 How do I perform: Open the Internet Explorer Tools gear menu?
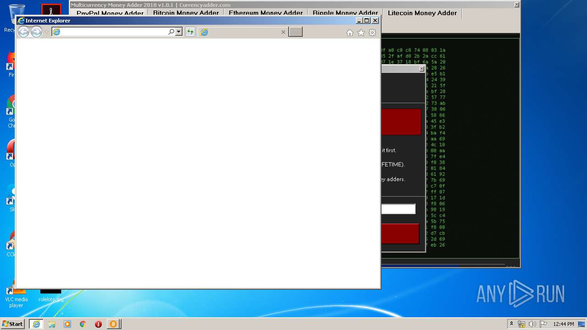coord(372,33)
